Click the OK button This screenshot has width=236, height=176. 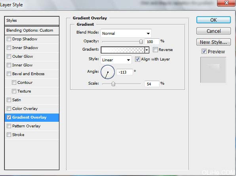pyautogui.click(x=213, y=20)
